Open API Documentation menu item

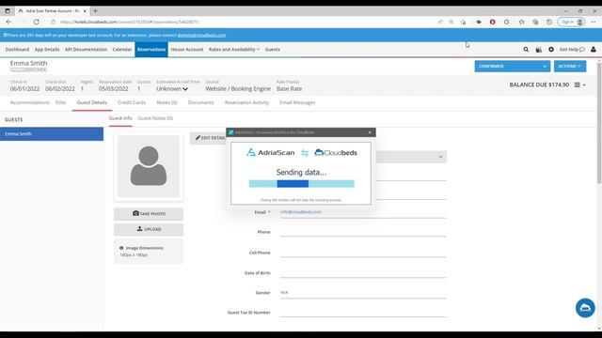click(x=86, y=50)
